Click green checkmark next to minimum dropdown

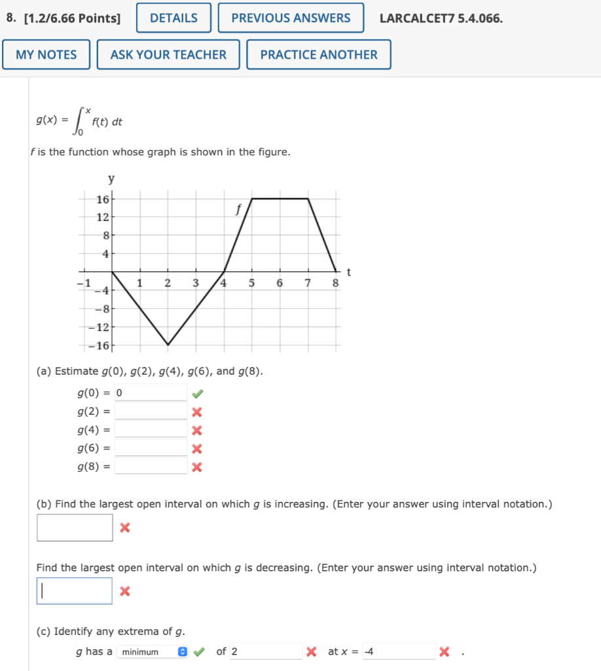point(199,651)
